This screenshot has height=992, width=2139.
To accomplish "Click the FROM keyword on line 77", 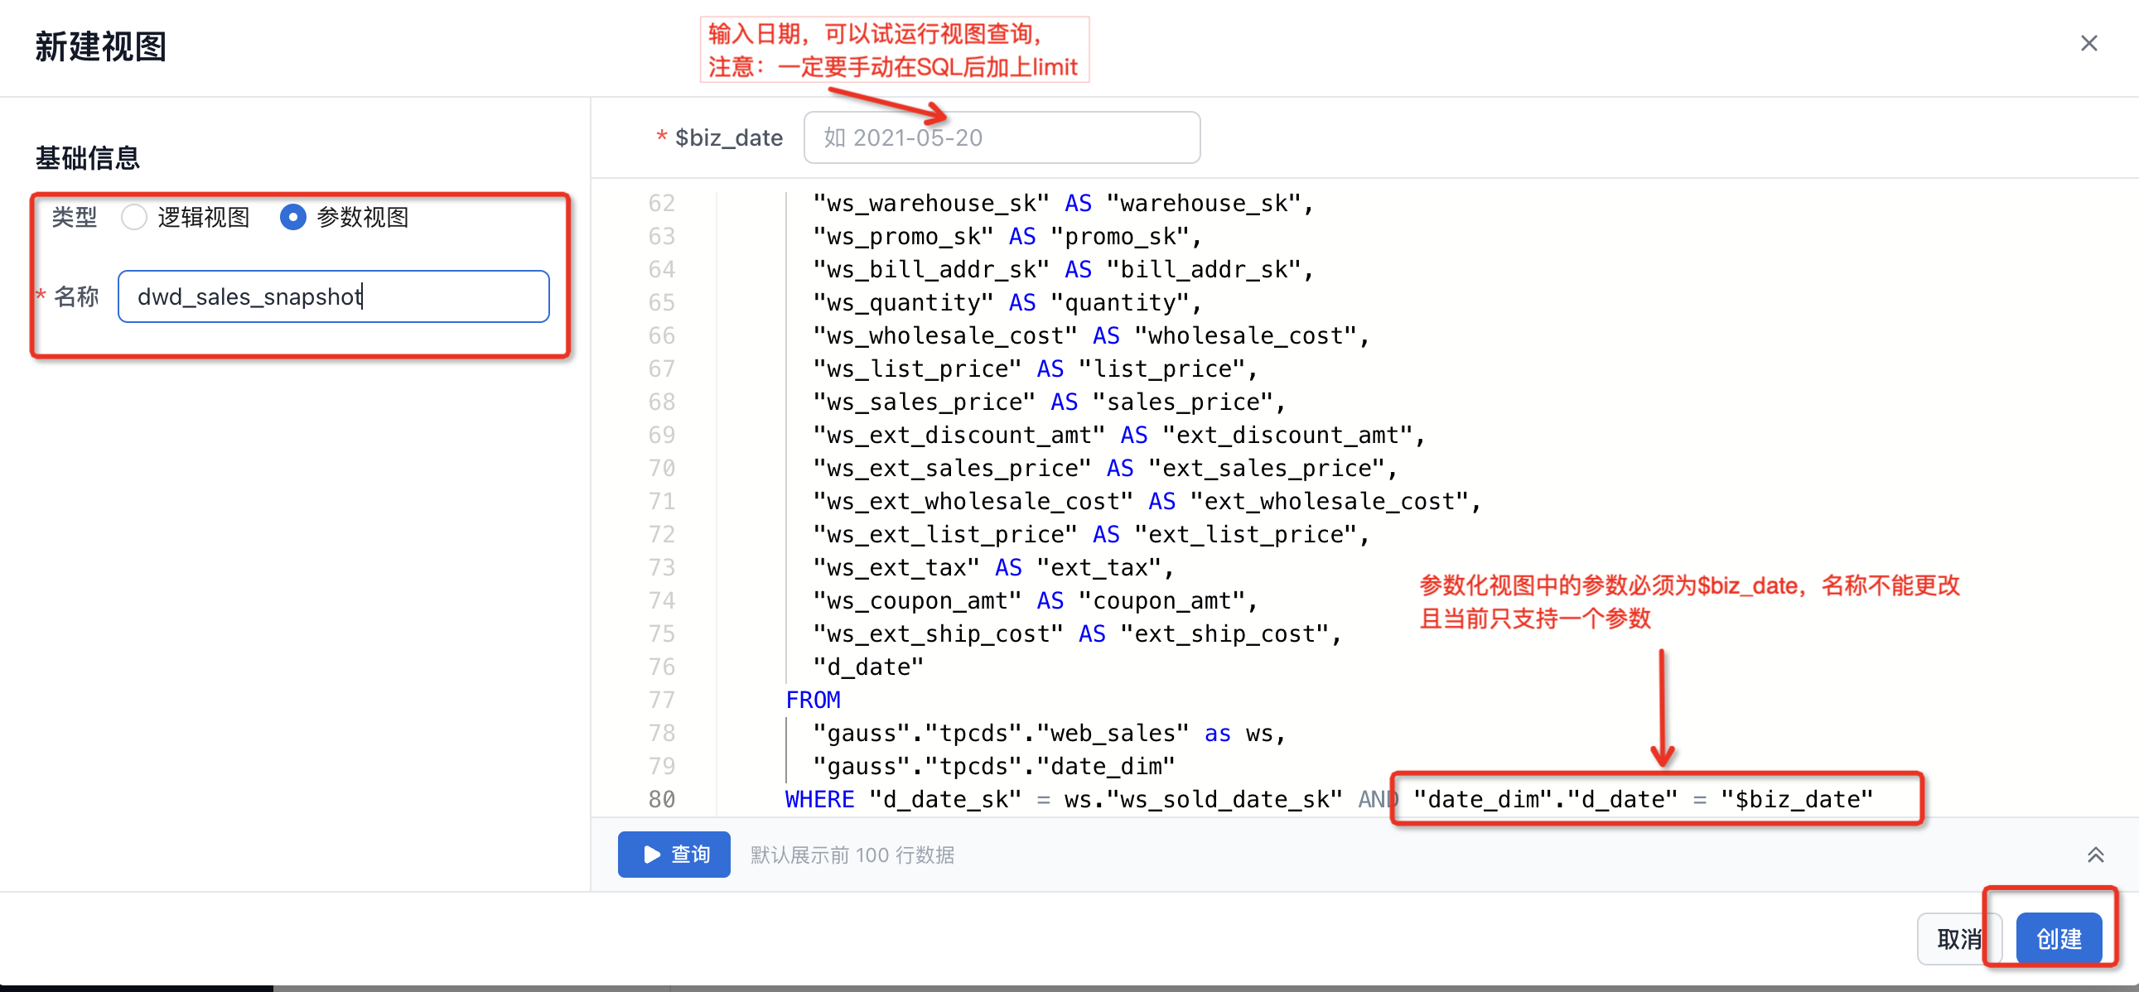I will (x=812, y=700).
